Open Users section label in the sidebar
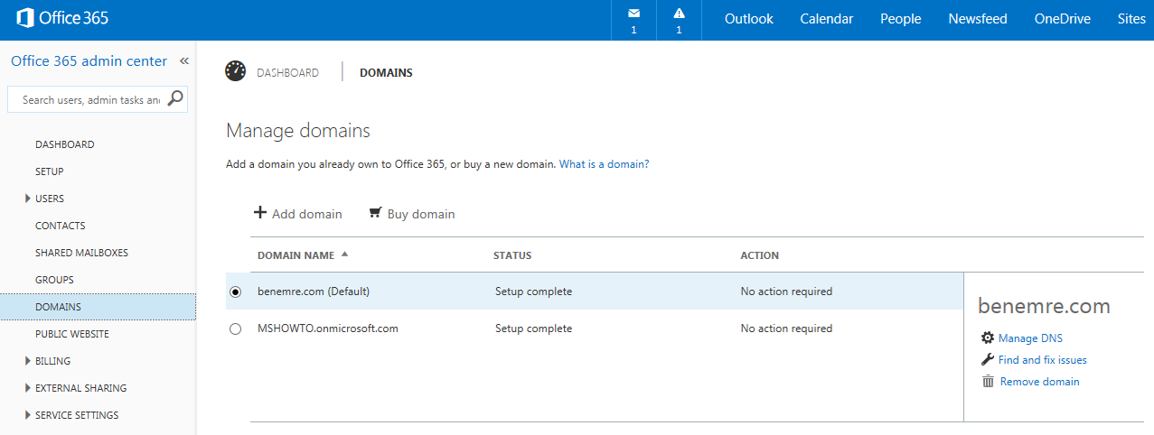1154x435 pixels. [x=50, y=199]
